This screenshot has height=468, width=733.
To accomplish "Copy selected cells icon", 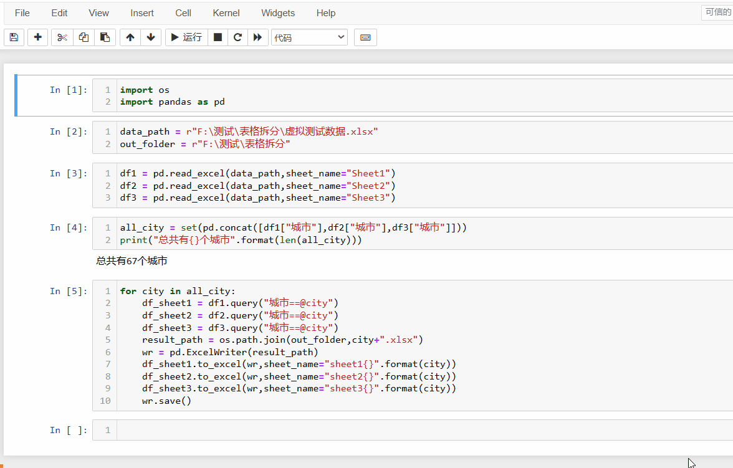I will point(84,37).
